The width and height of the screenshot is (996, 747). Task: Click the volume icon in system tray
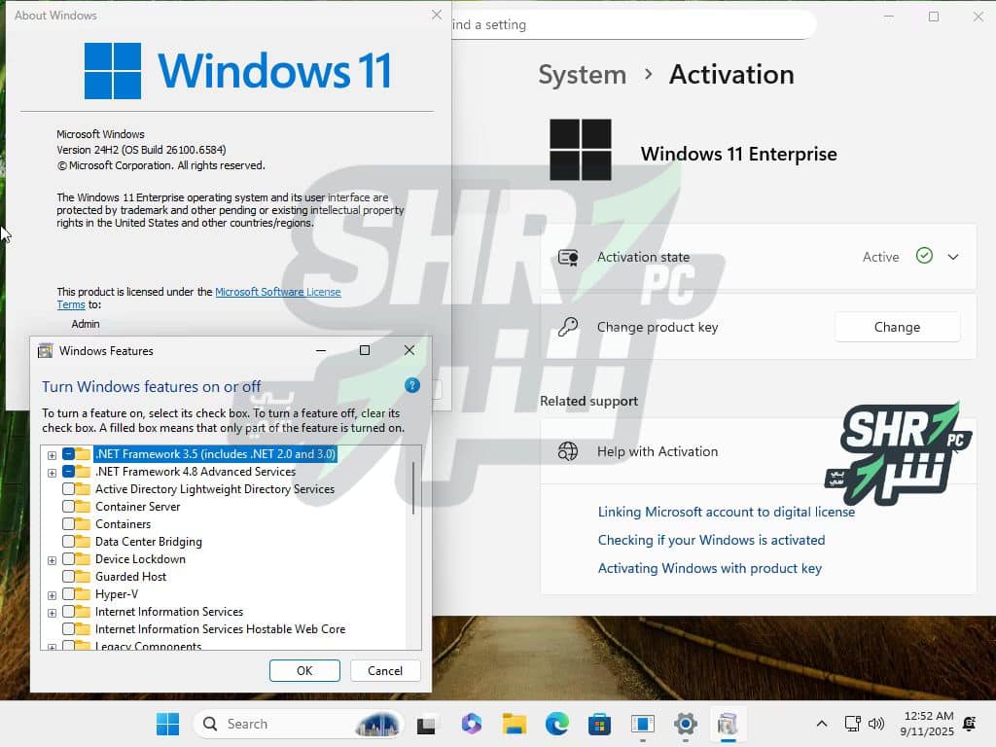(875, 724)
